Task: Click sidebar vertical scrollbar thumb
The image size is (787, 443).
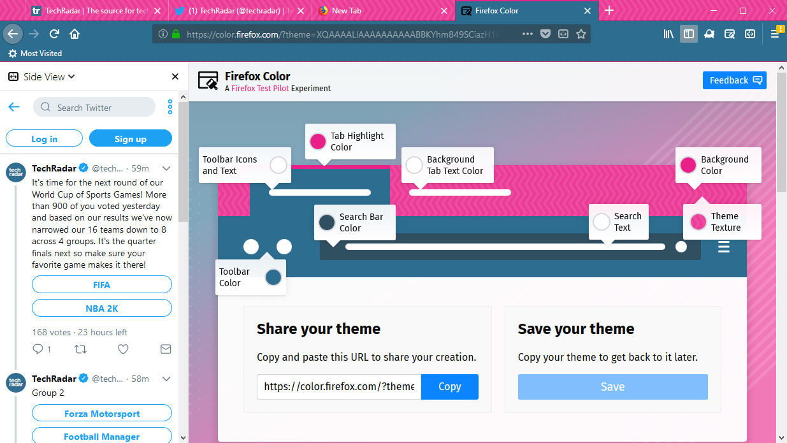Action: click(x=183, y=161)
